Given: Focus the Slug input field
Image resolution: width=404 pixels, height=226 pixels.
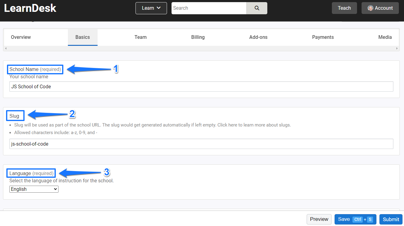Looking at the screenshot, I should [x=201, y=144].
